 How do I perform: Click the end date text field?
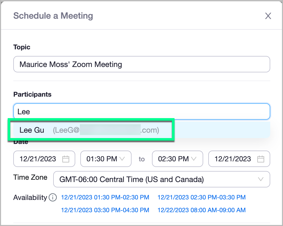coord(233,159)
